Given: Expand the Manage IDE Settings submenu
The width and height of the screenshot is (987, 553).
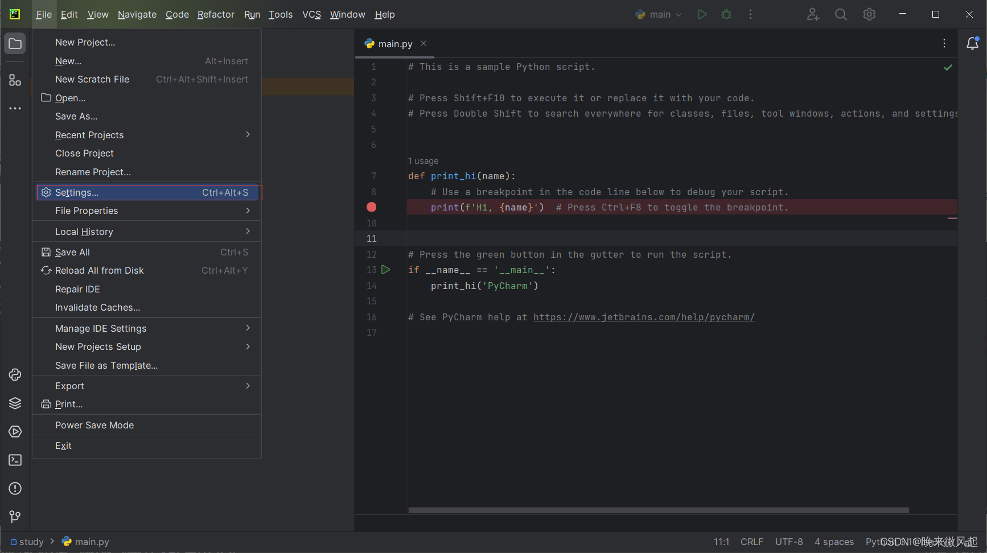Looking at the screenshot, I should [x=147, y=328].
